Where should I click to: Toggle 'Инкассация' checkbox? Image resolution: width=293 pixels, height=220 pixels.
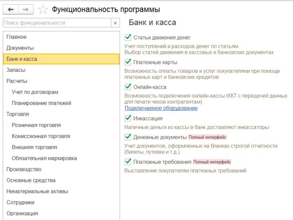point(128,118)
